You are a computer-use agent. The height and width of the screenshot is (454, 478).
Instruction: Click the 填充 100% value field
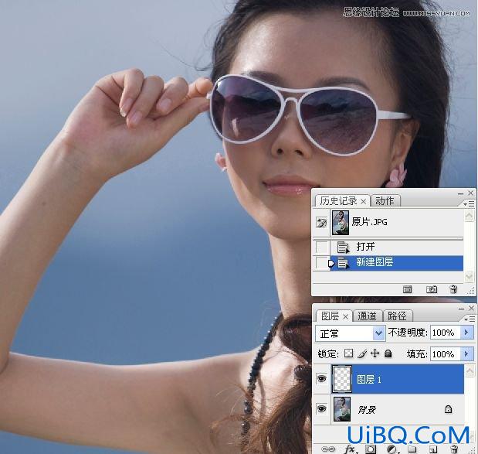click(445, 354)
